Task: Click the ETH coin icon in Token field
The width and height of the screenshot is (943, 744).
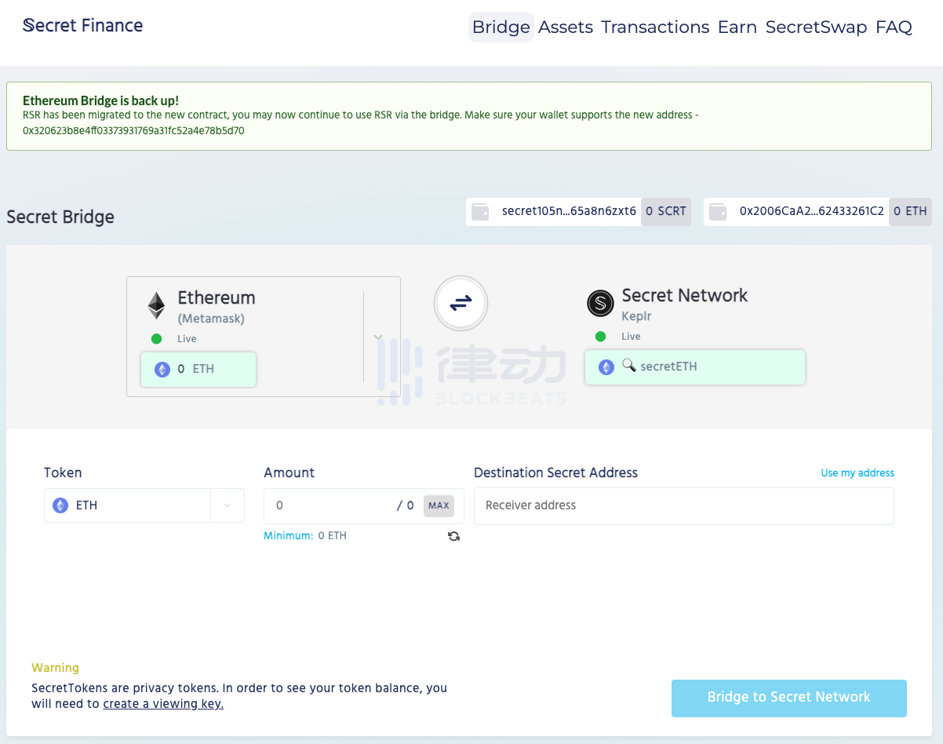Action: 60,505
